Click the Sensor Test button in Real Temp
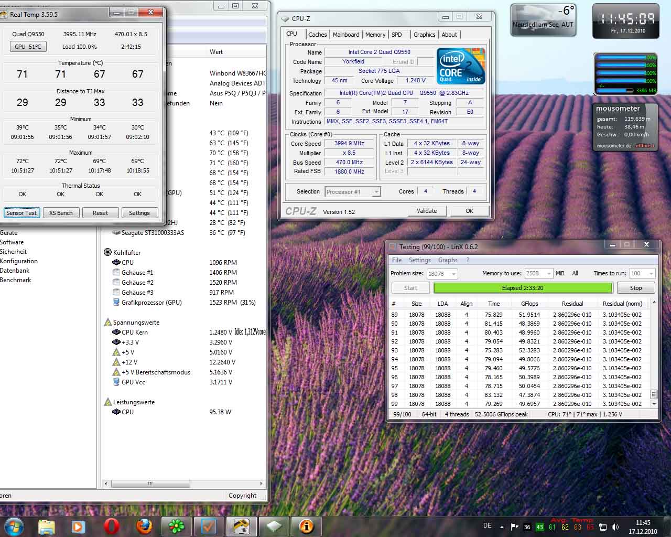 [21, 212]
